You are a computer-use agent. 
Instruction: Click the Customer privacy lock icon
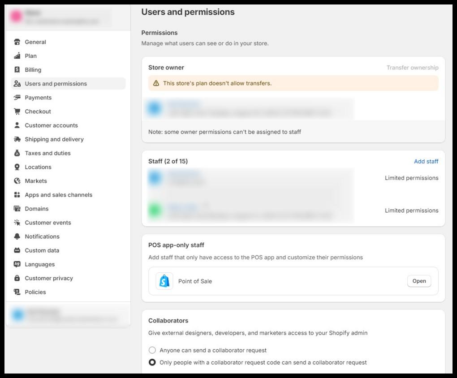coord(17,278)
